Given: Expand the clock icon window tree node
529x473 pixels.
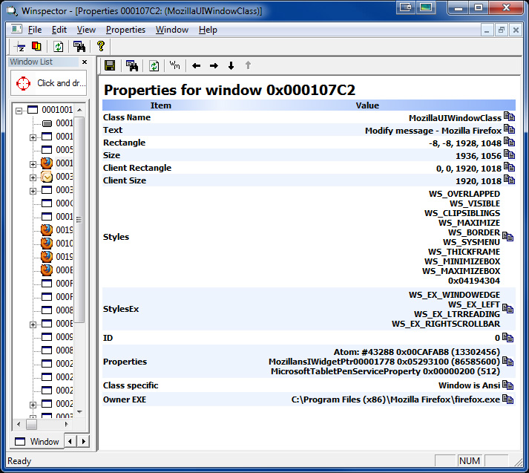Looking at the screenshot, I should 33,177.
